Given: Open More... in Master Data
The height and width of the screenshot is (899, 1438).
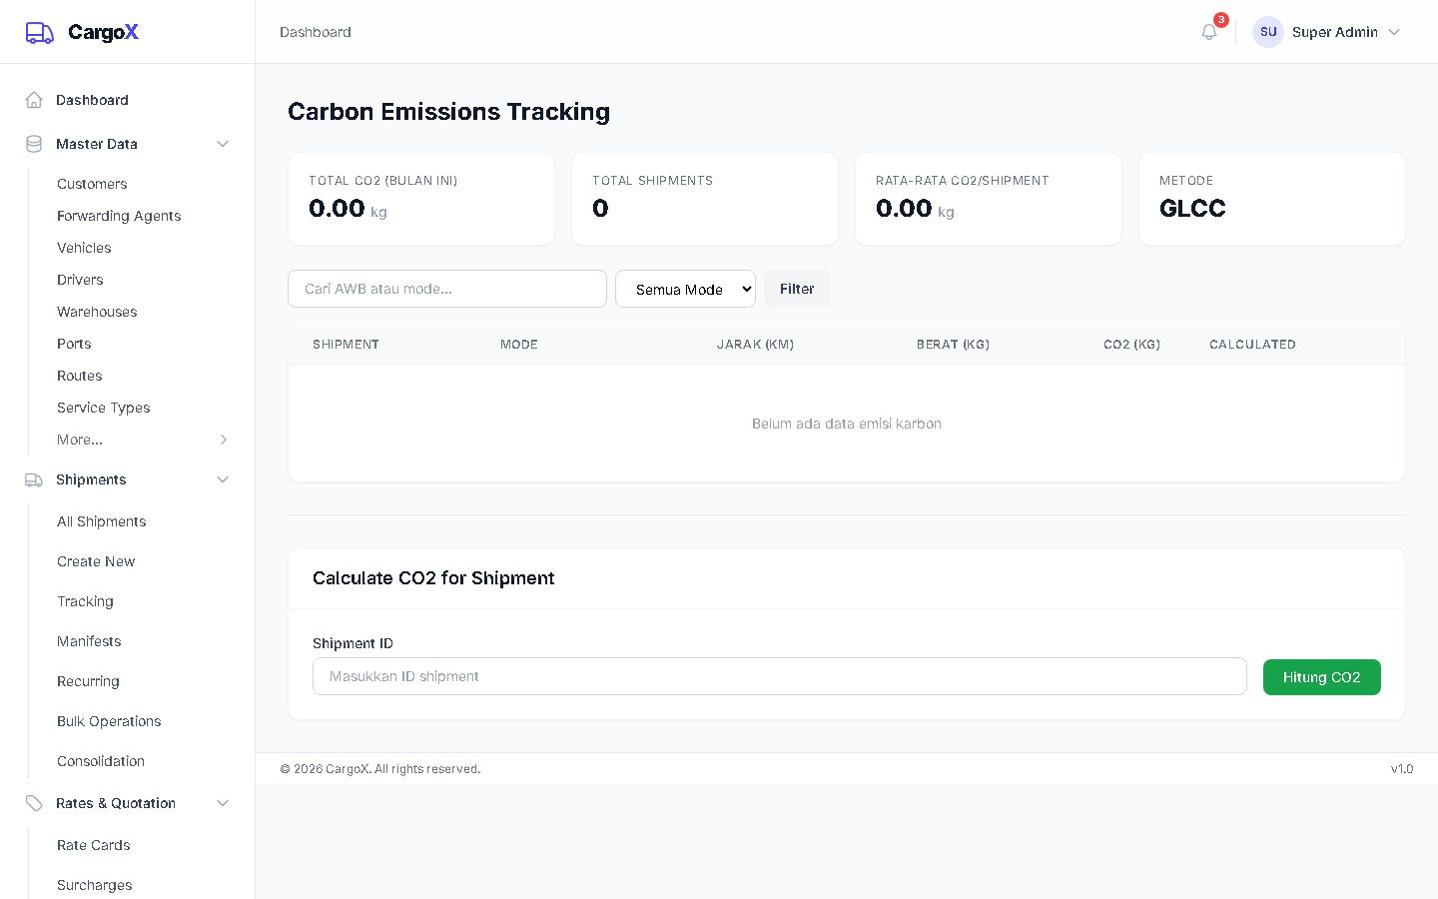Looking at the screenshot, I should [80, 440].
